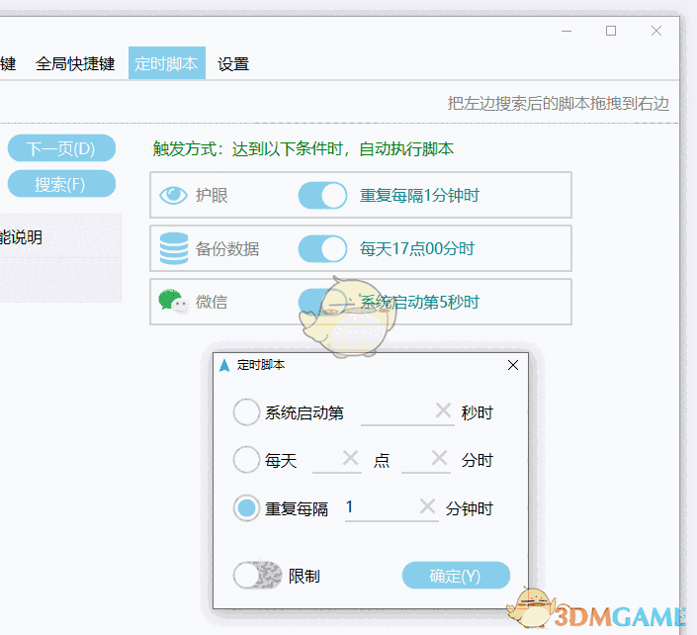Open the 设置 tab
This screenshot has height=635, width=697.
[x=233, y=64]
